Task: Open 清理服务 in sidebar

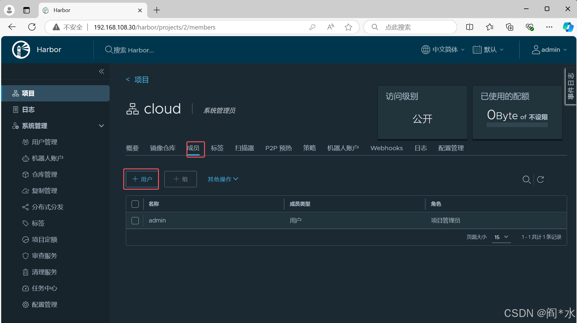Action: coord(40,272)
